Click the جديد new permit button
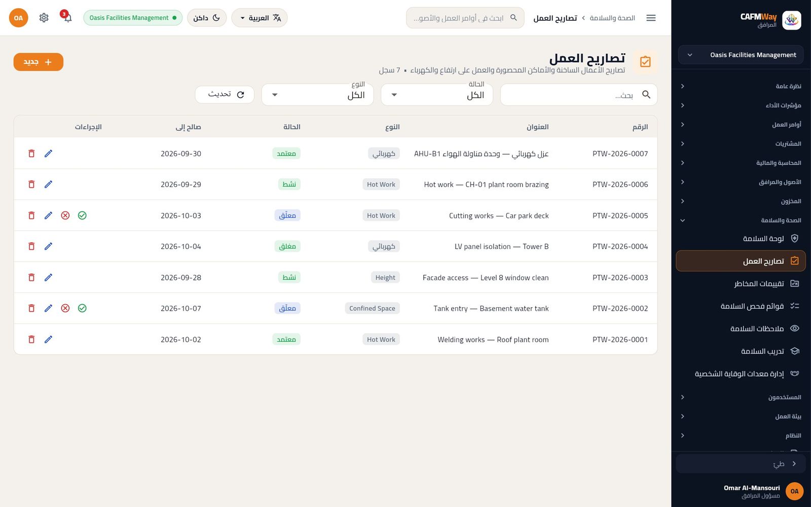The width and height of the screenshot is (811, 507). 39,62
